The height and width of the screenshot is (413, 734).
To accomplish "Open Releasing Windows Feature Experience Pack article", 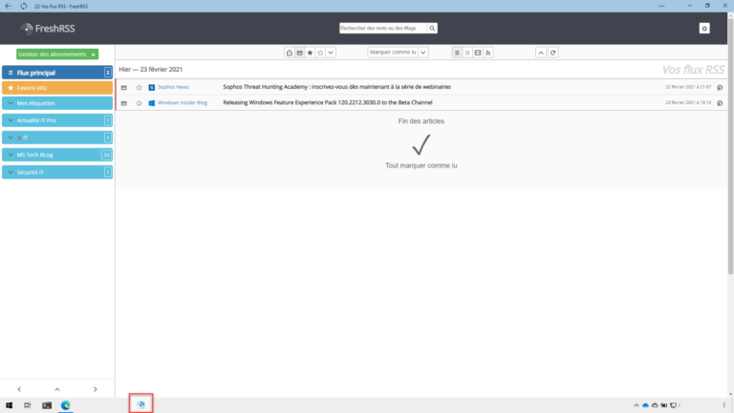I will pyautogui.click(x=328, y=102).
